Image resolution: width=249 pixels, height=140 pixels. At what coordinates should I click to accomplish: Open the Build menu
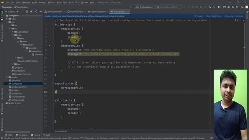(x=59, y=2)
